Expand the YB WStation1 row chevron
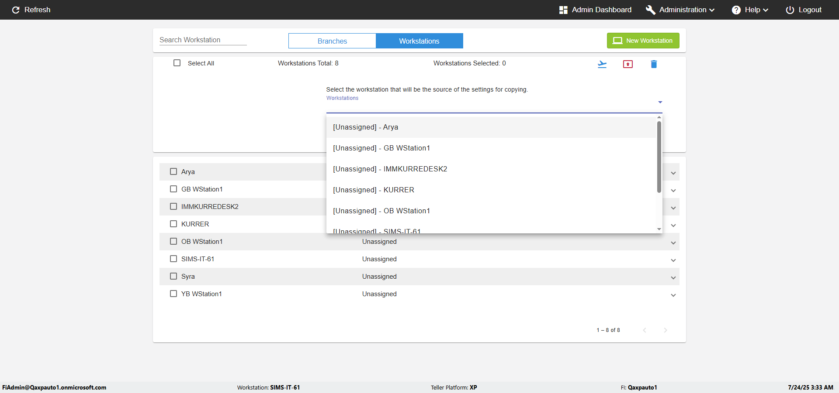The height and width of the screenshot is (393, 839). point(673,295)
